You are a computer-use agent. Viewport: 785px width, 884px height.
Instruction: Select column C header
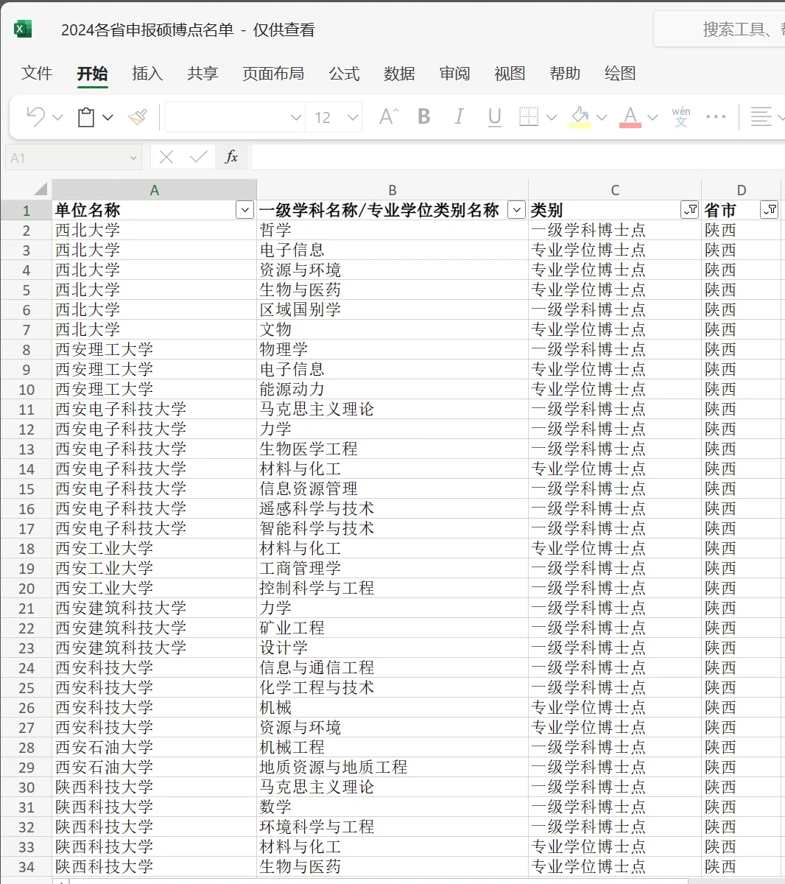coord(615,190)
